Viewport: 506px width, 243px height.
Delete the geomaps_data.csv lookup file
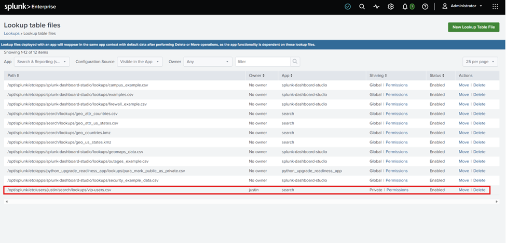[479, 152]
